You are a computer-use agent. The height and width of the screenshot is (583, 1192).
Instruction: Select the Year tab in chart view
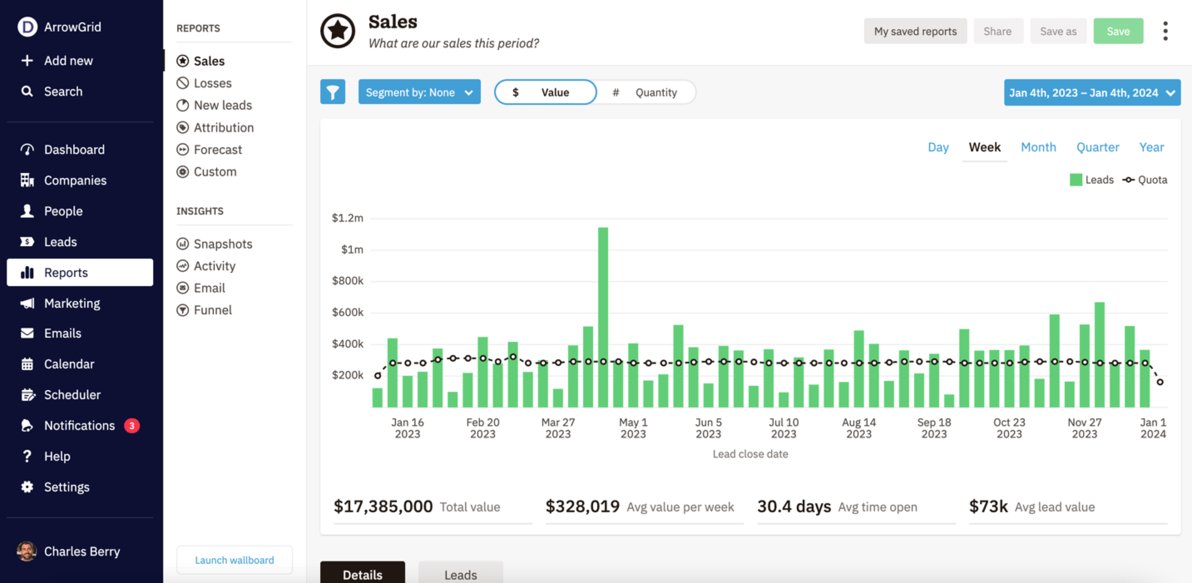point(1152,147)
